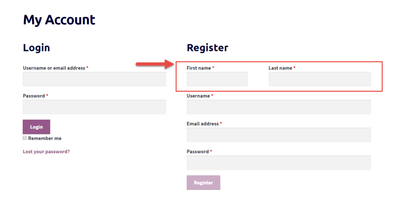Click the Last name label

coord(280,68)
